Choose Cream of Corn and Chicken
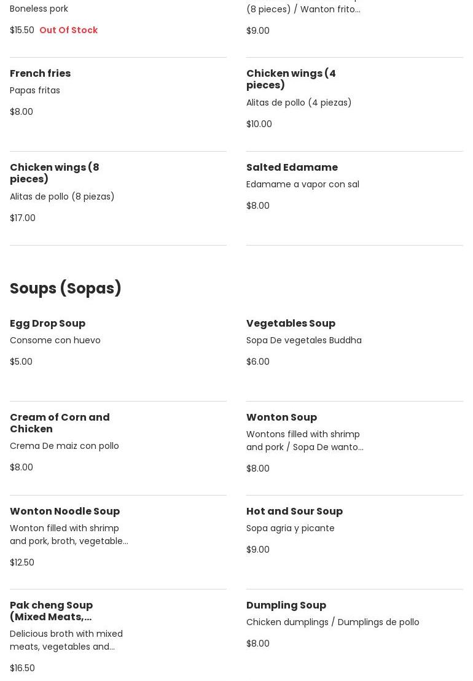 [60, 423]
